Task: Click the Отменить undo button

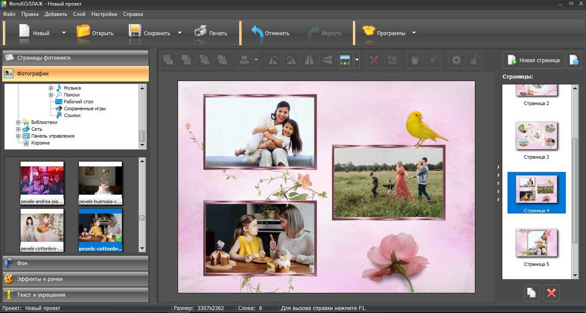Action: coord(271,33)
